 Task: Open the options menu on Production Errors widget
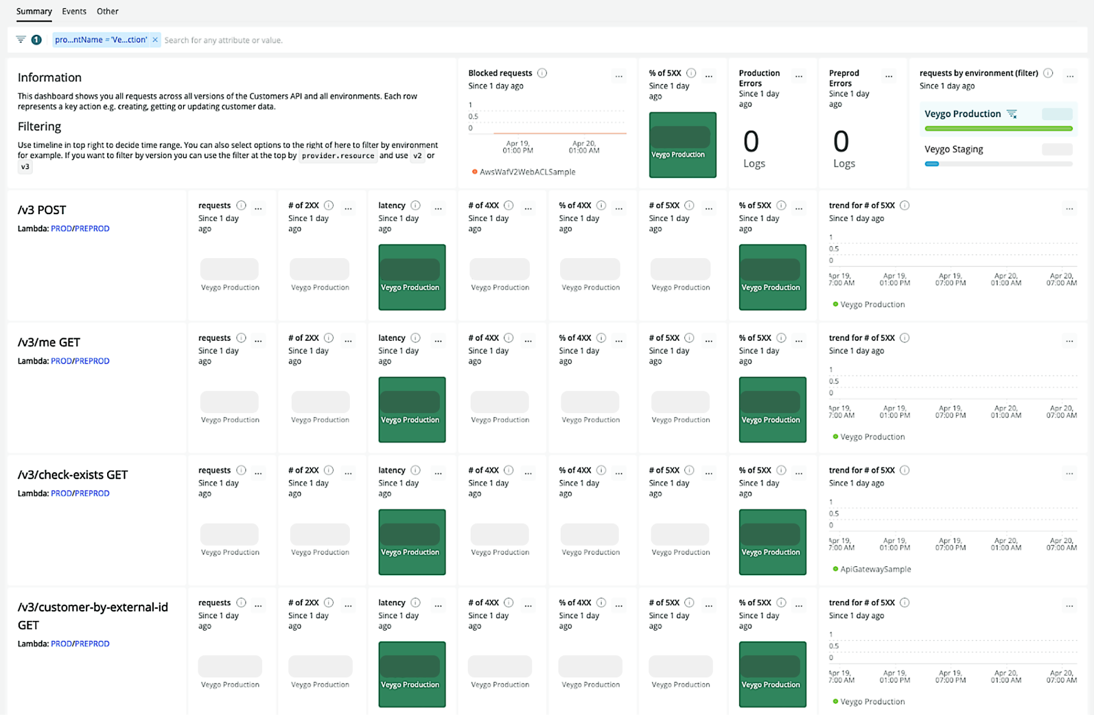click(x=799, y=76)
